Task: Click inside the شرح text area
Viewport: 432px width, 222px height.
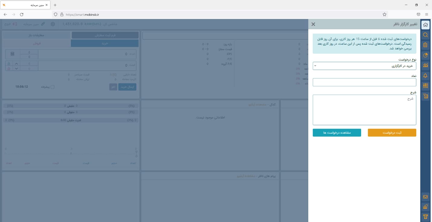Action: point(364,110)
